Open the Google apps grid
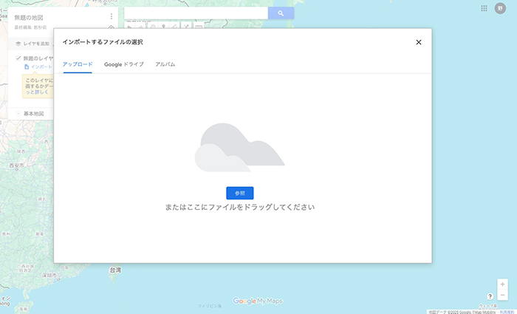Viewport: 517px width, 314px height. [x=484, y=8]
